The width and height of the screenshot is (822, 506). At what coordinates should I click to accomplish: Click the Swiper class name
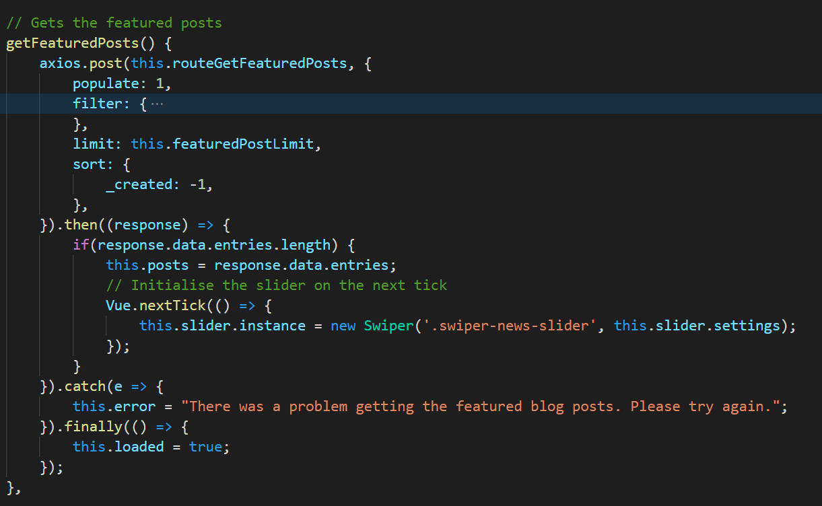388,326
